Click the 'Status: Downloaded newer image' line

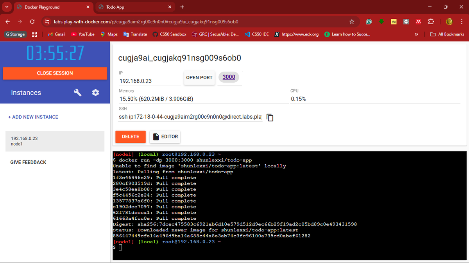tap(206, 230)
